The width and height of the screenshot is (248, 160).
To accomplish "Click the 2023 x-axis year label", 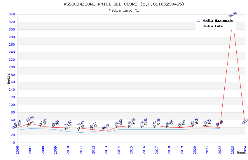I will click(x=233, y=150).
